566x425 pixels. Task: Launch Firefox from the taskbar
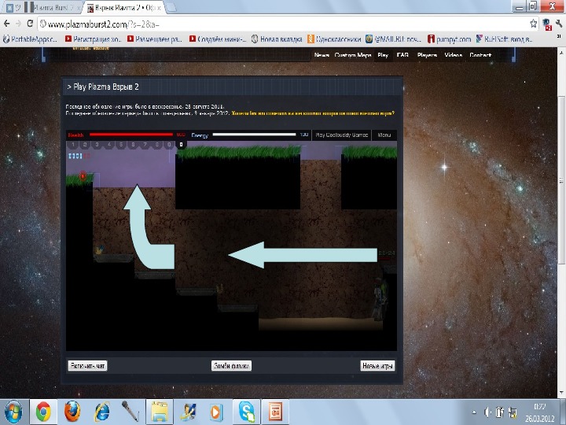[x=72, y=412]
